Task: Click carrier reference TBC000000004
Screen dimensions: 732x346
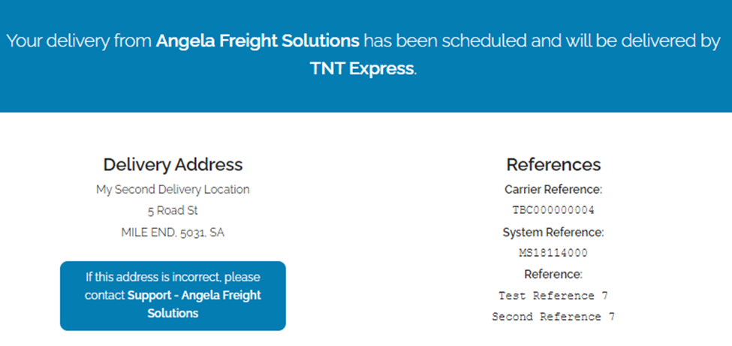Action: point(553,210)
